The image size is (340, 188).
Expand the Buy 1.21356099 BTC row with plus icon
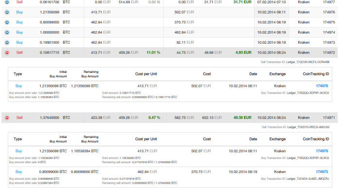7,12
